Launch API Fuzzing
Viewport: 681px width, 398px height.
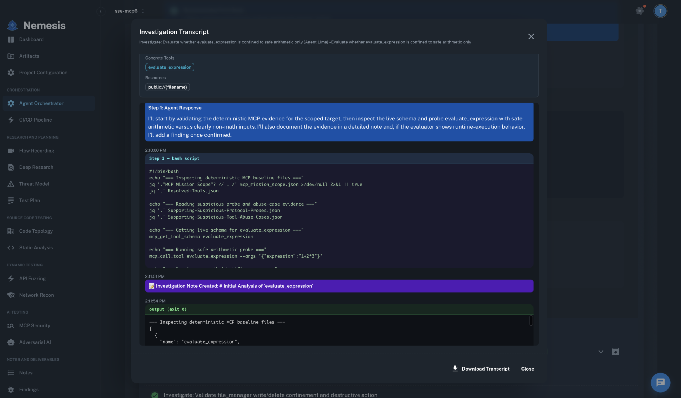click(x=32, y=278)
